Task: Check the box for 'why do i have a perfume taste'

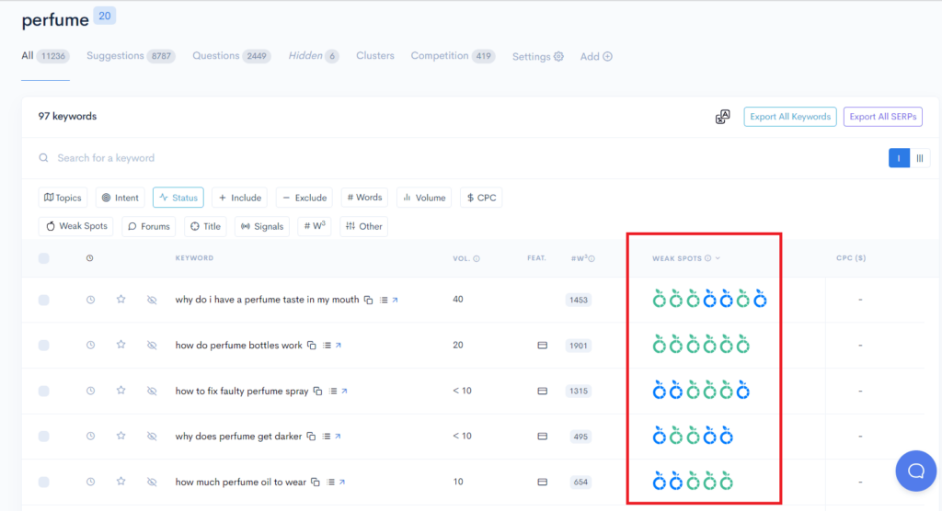Action: click(44, 300)
